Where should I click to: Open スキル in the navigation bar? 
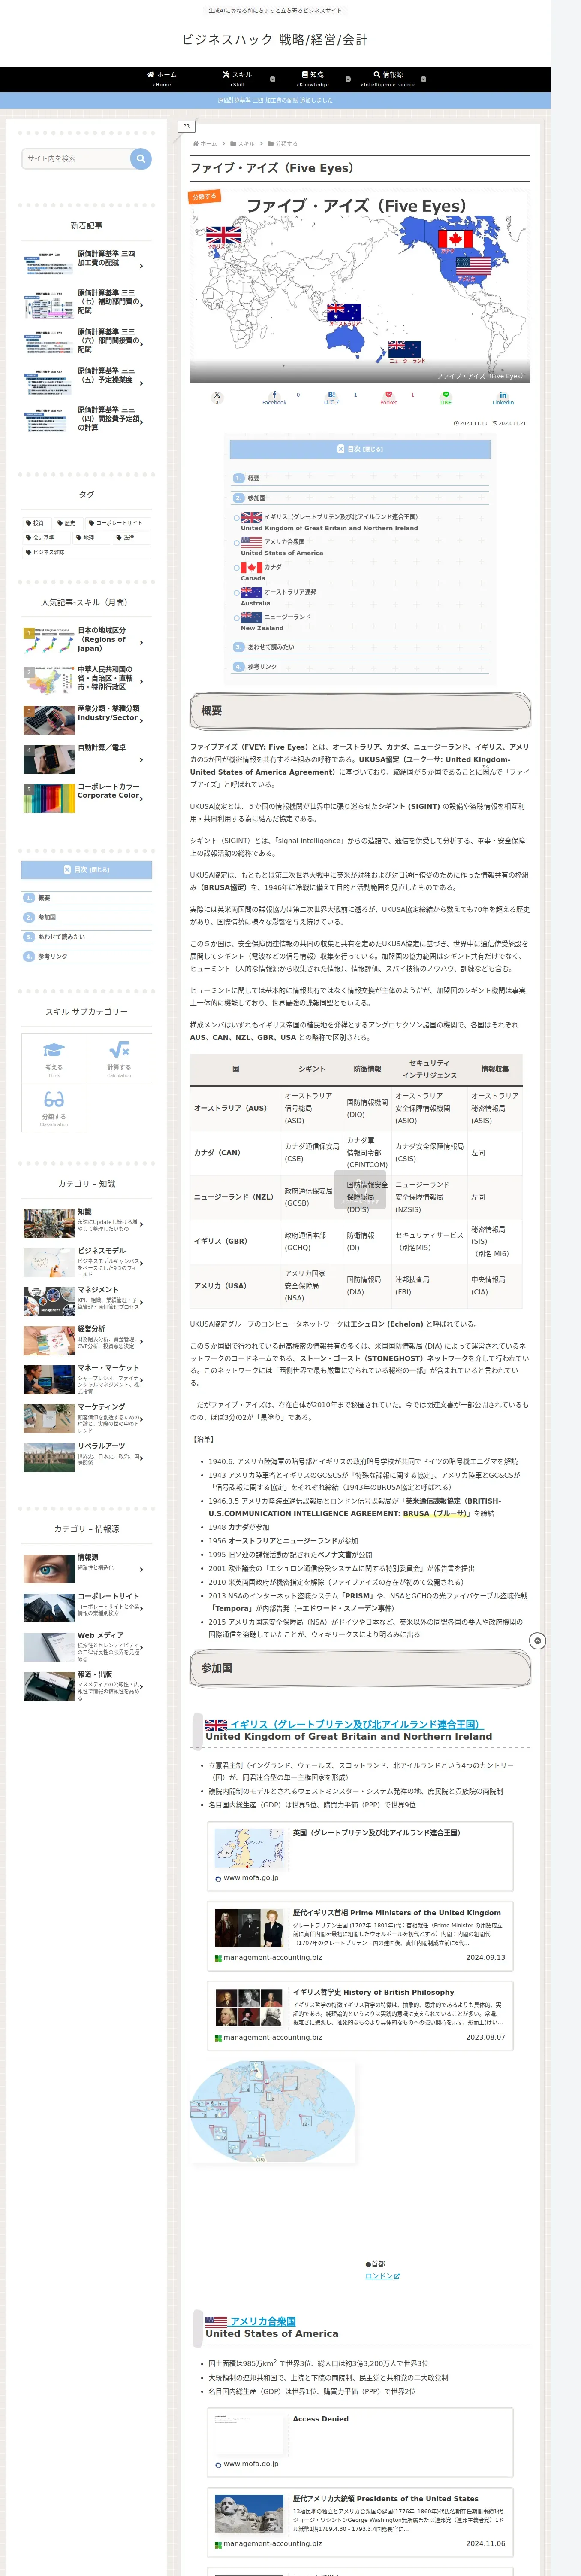(238, 79)
